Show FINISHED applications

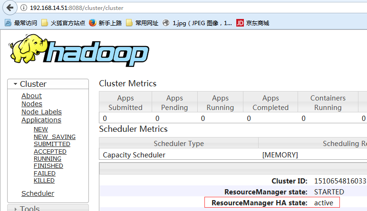point(48,166)
